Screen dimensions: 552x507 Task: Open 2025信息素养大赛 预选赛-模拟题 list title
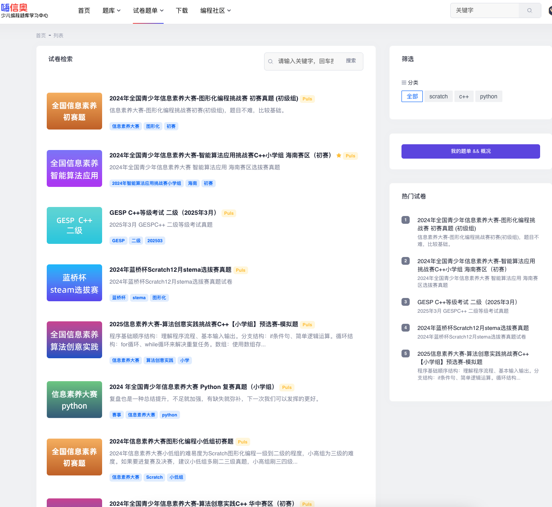tap(204, 324)
